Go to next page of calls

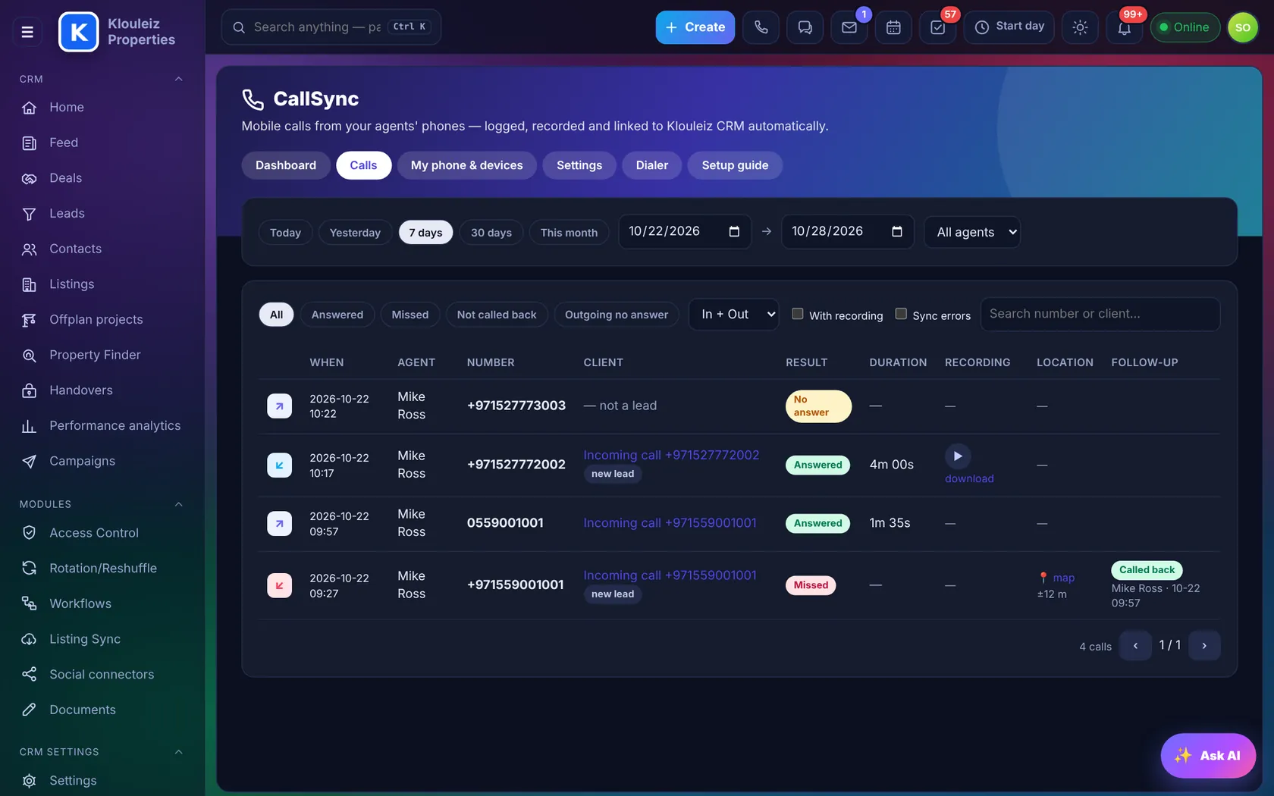pyautogui.click(x=1204, y=646)
